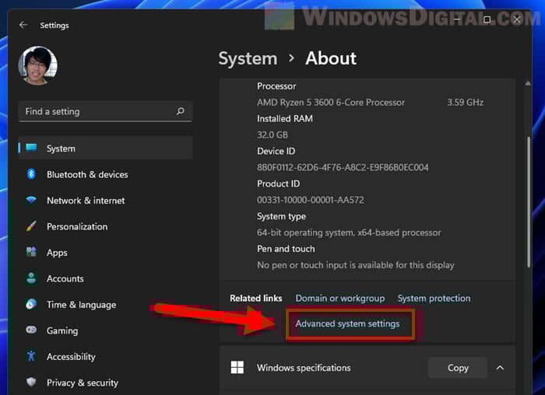Click the Settings window title
Screen dimensions: 545x395
pyautogui.click(x=54, y=26)
